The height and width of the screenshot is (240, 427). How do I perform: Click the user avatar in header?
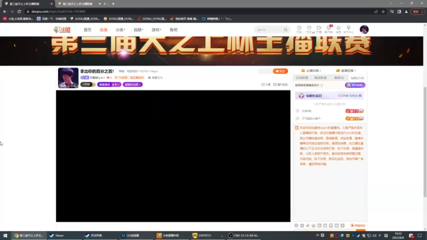364,29
